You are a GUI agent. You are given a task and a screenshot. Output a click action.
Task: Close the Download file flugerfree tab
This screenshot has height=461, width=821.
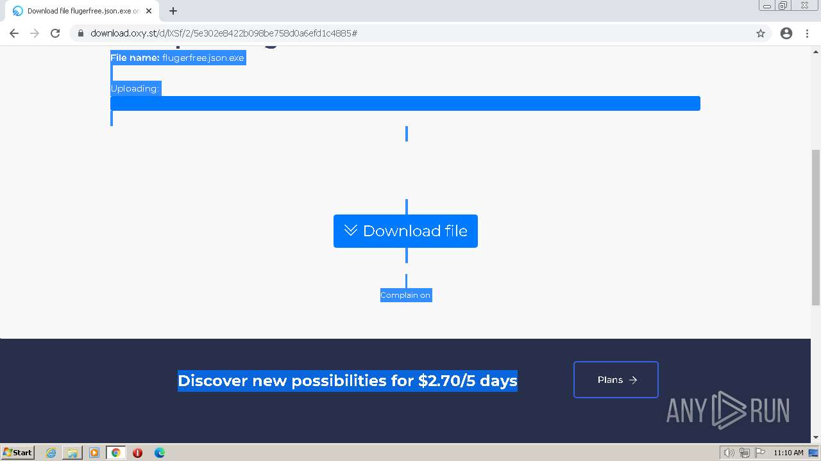click(x=149, y=11)
